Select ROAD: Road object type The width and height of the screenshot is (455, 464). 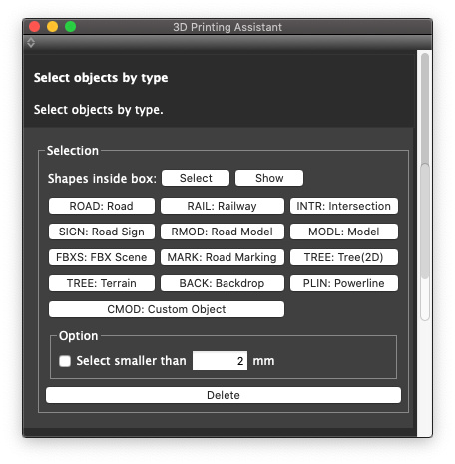pos(102,206)
